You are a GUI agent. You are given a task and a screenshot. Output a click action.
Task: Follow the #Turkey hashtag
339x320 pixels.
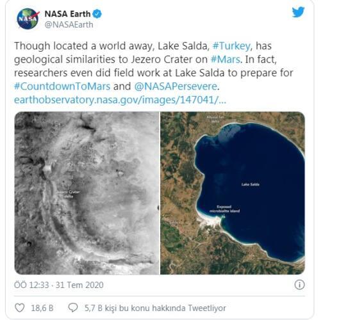(x=233, y=46)
